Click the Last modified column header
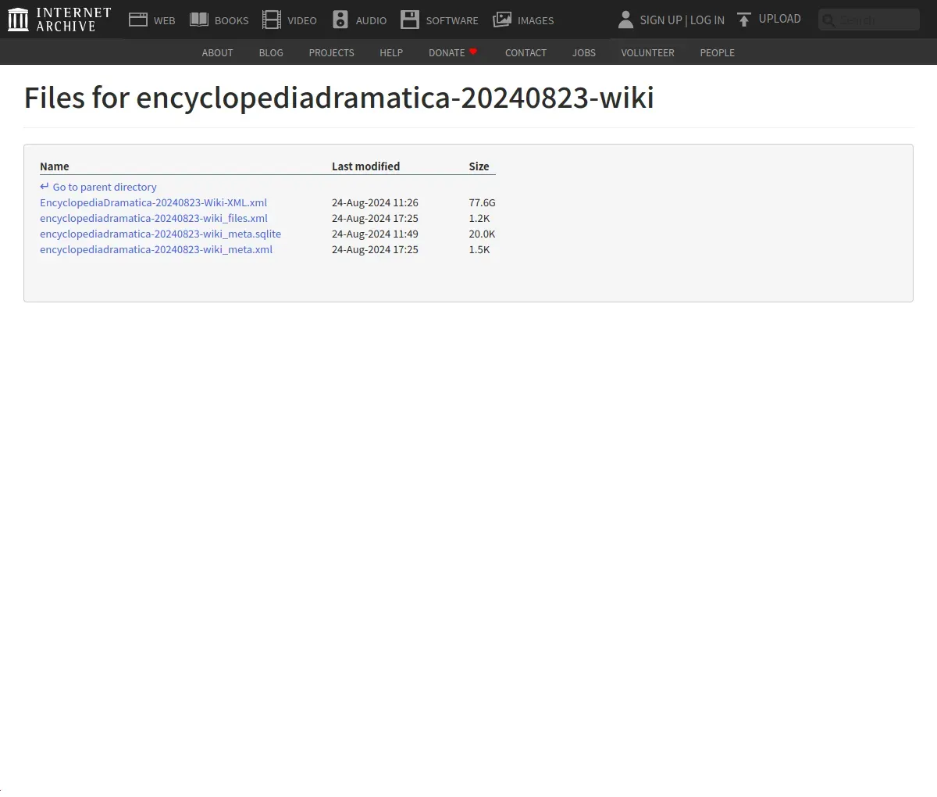The height and width of the screenshot is (797, 937). click(x=365, y=166)
